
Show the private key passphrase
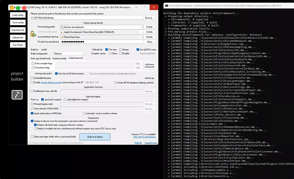pos(149,42)
